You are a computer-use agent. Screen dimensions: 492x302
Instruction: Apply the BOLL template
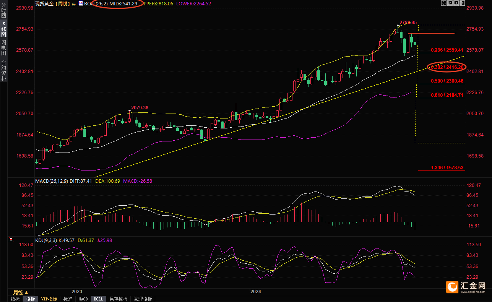tap(99, 299)
